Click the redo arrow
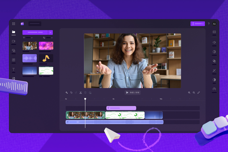This screenshot has height=152, width=228. tap(76, 92)
